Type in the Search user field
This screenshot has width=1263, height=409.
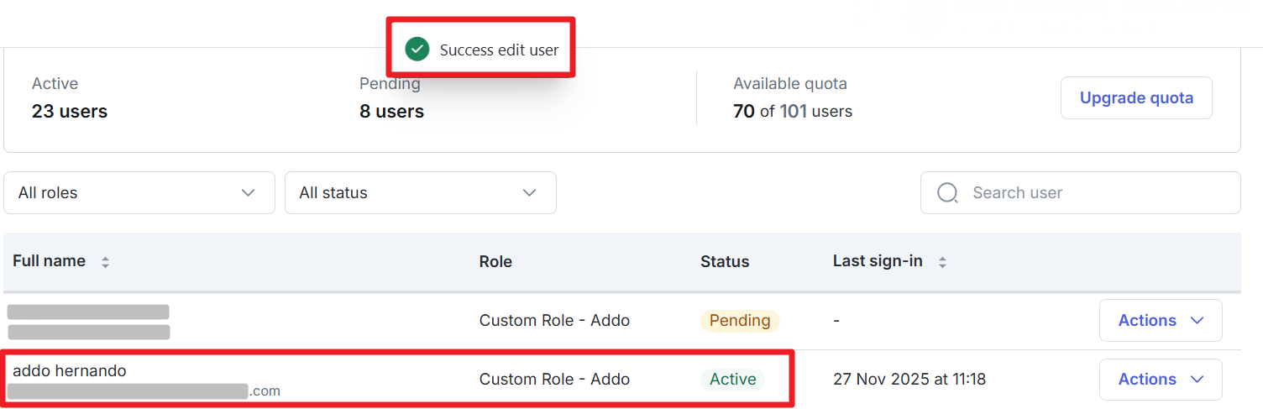[x=1092, y=193]
